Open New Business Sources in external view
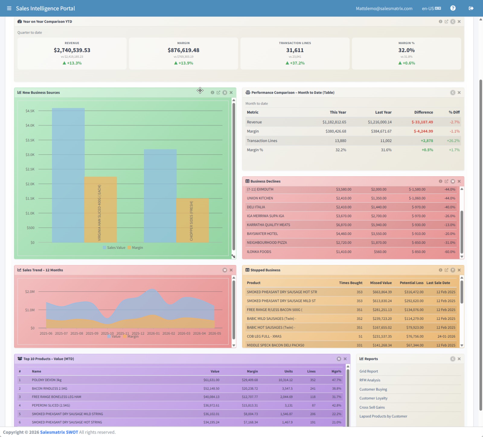Screen dimensions: 483x437 click(218, 92)
